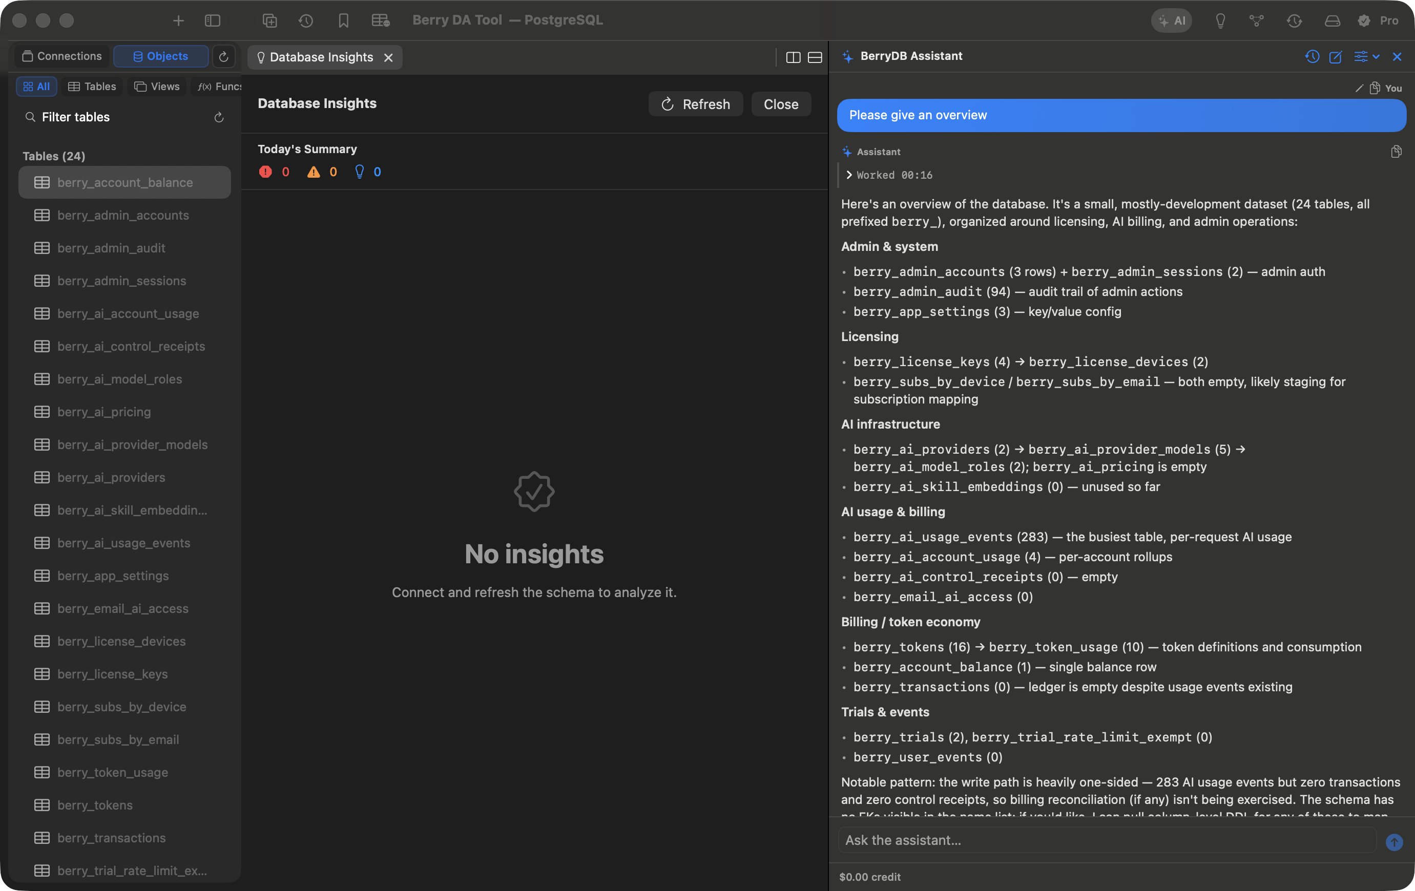
Task: Select the Funcs filter chip
Action: 218,87
